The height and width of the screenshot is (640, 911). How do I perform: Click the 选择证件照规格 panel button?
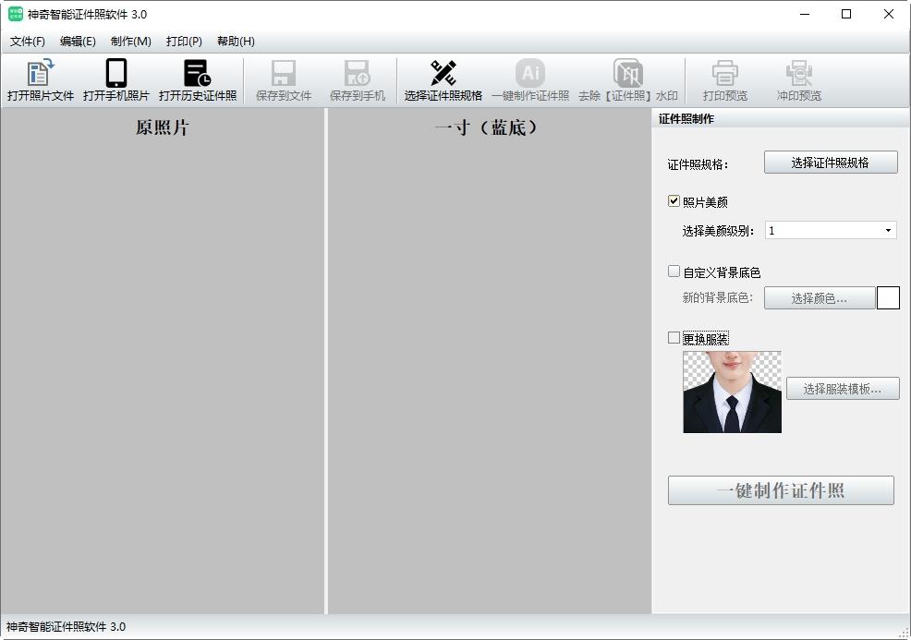point(831,163)
